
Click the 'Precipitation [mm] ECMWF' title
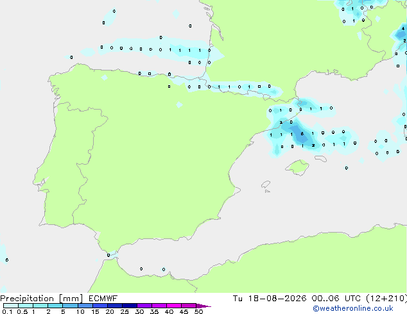58,299
